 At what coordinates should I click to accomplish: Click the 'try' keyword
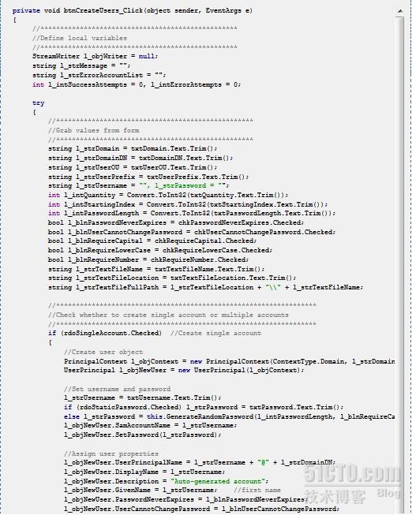[38, 103]
